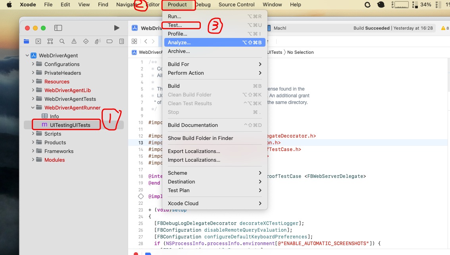The image size is (450, 255).
Task: Open the Window menu
Action: [272, 5]
